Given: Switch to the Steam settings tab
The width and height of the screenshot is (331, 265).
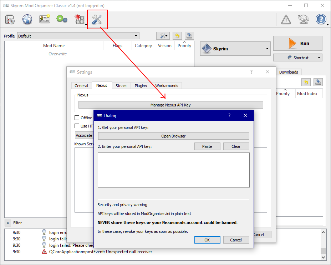Looking at the screenshot, I should (x=121, y=86).
